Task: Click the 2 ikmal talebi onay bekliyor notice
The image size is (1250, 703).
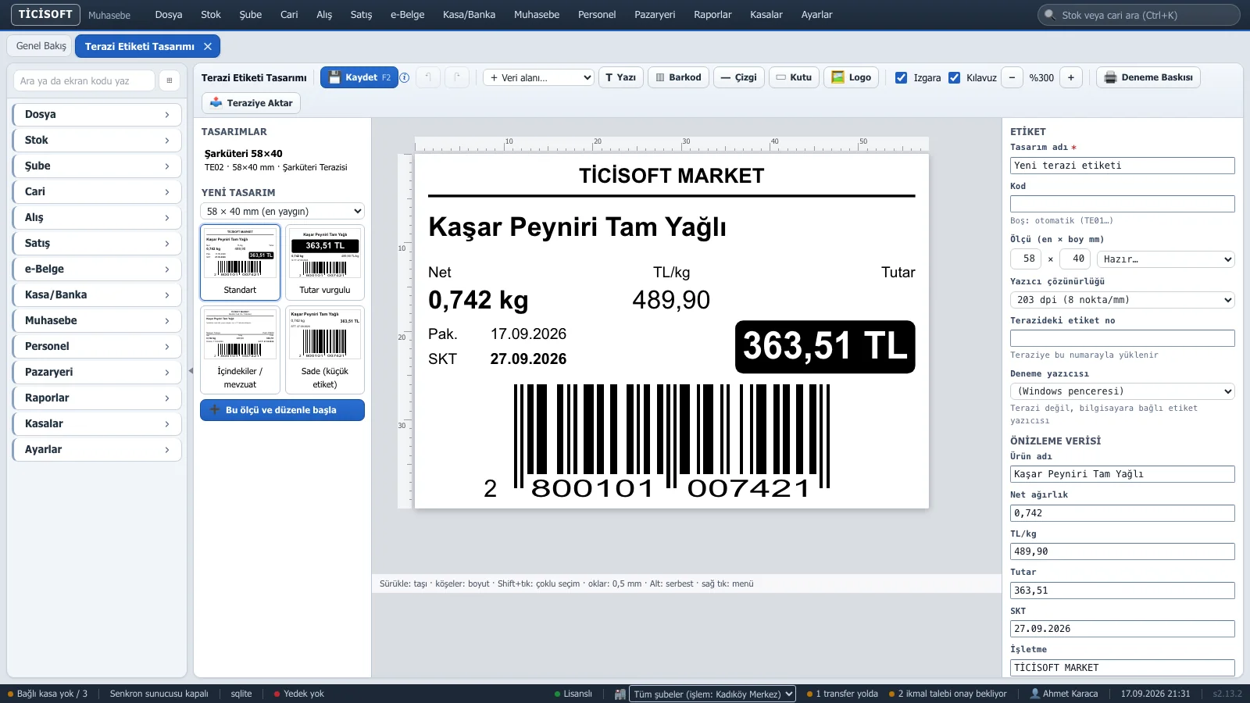Action: click(948, 694)
